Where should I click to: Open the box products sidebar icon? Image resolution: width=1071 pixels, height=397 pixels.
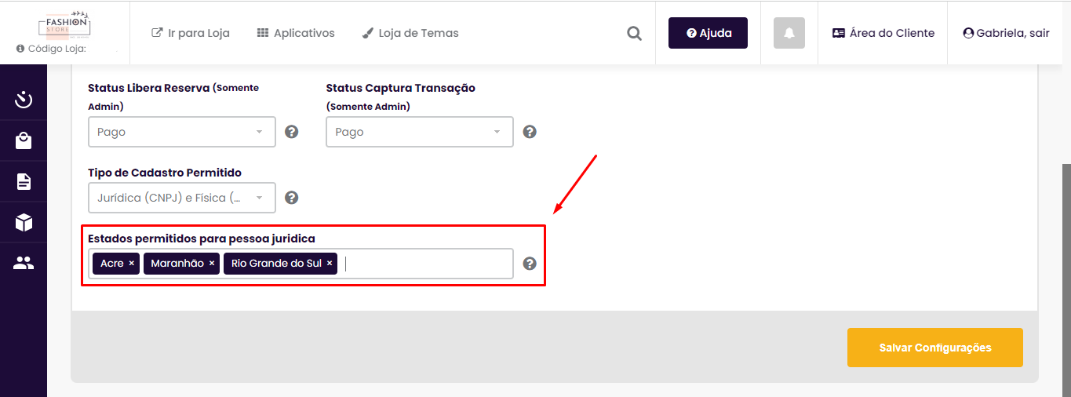[x=24, y=223]
